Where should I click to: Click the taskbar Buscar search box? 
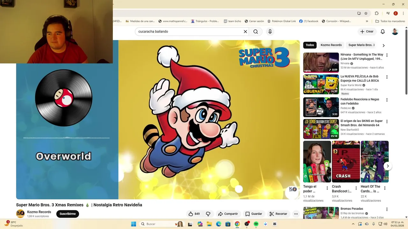click(x=162, y=224)
